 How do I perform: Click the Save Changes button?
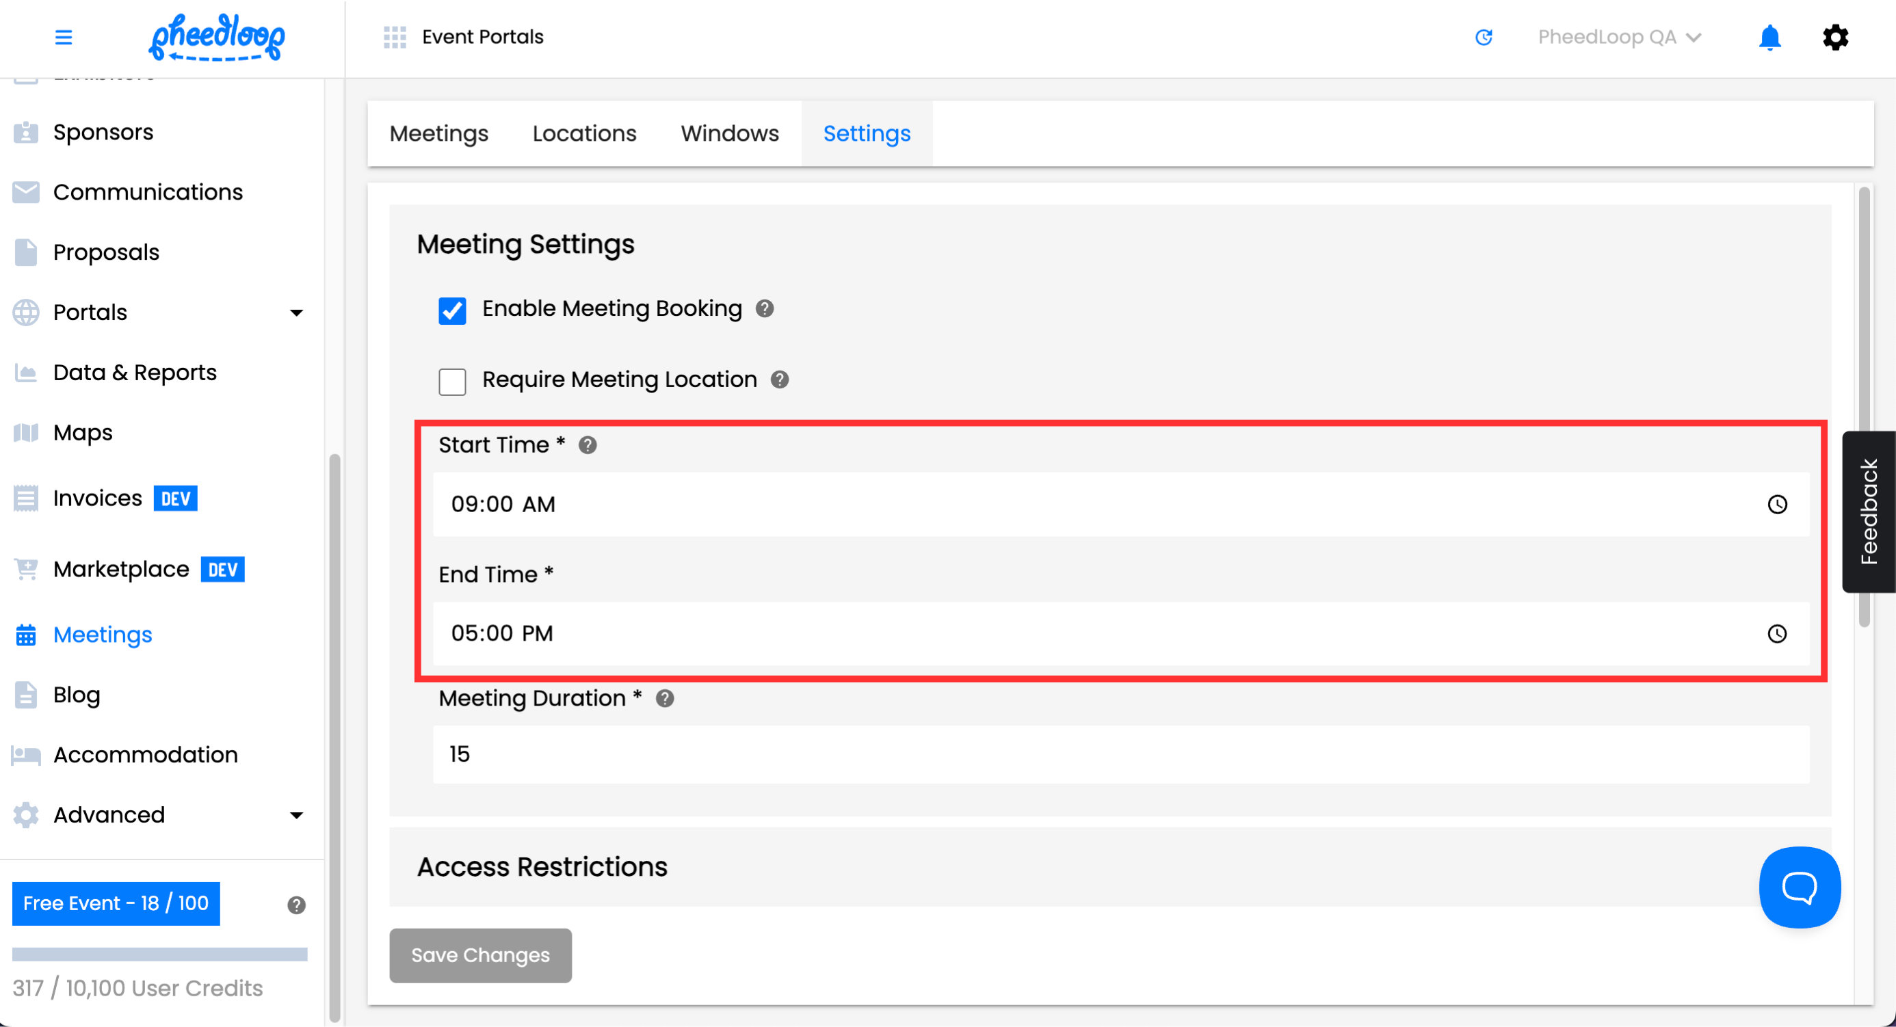coord(480,954)
